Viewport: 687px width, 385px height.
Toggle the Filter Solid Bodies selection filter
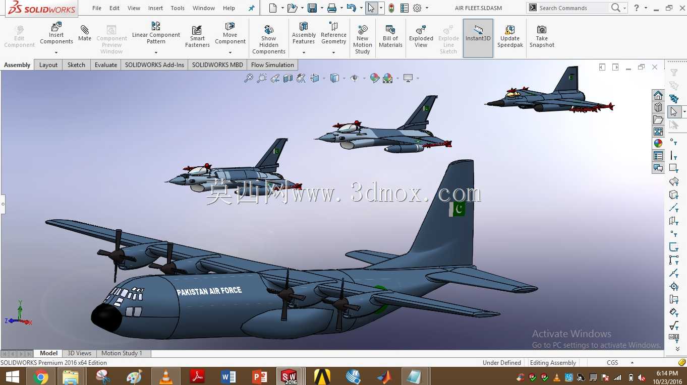(674, 195)
